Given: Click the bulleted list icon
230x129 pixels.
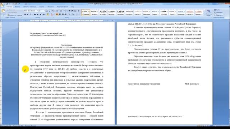Looking at the screenshot, I should click(57, 11).
